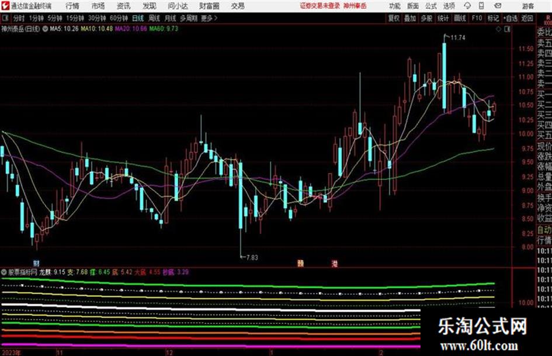Click the 通达信金融终端 red logo icon
The width and height of the screenshot is (552, 356).
coord(5,6)
